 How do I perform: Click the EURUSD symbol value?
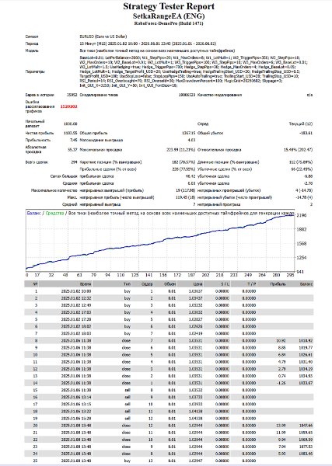(x=103, y=37)
